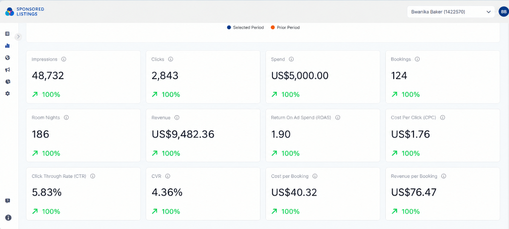Image resolution: width=509 pixels, height=229 pixels.
Task: Click the info icon next to Clicks
Action: 170,59
